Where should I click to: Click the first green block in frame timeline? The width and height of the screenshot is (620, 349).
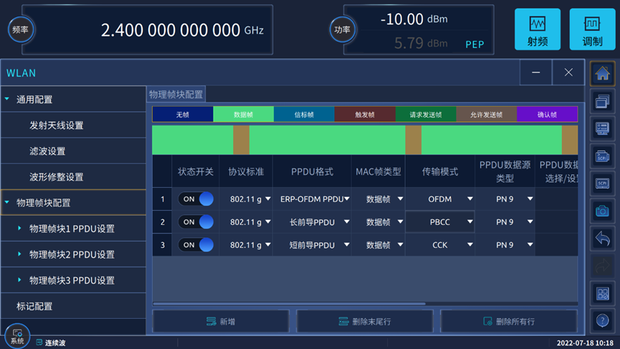coord(193,140)
